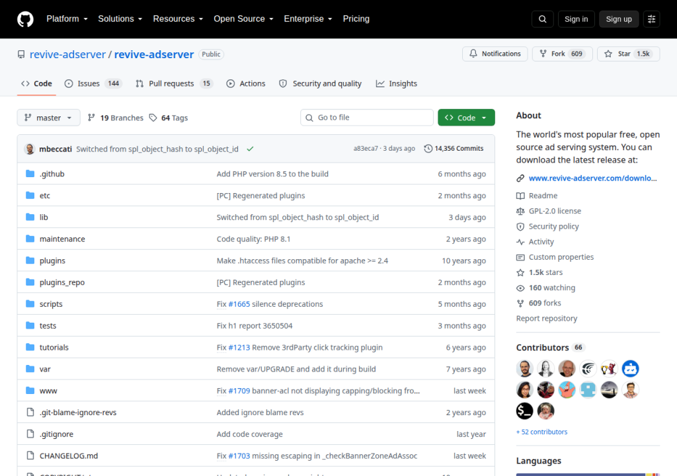677x476 pixels.
Task: Click the pulse icon next to Activity
Action: pos(520,242)
